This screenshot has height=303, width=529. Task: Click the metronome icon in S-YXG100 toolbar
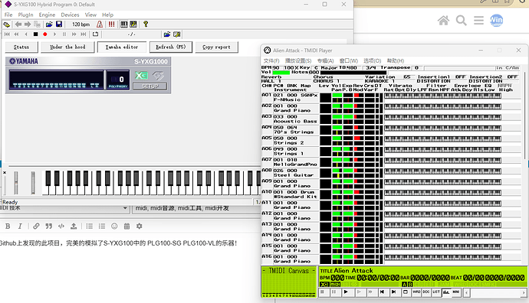click(x=100, y=24)
